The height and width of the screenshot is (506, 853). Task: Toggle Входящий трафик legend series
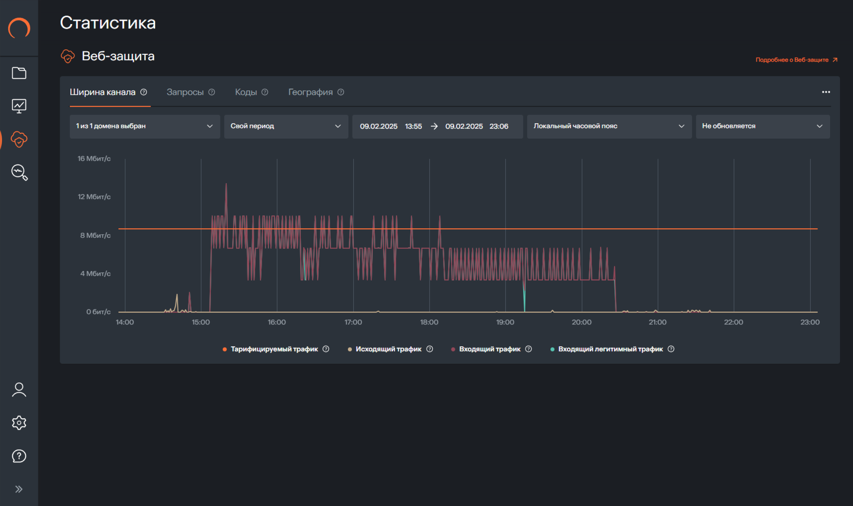489,349
